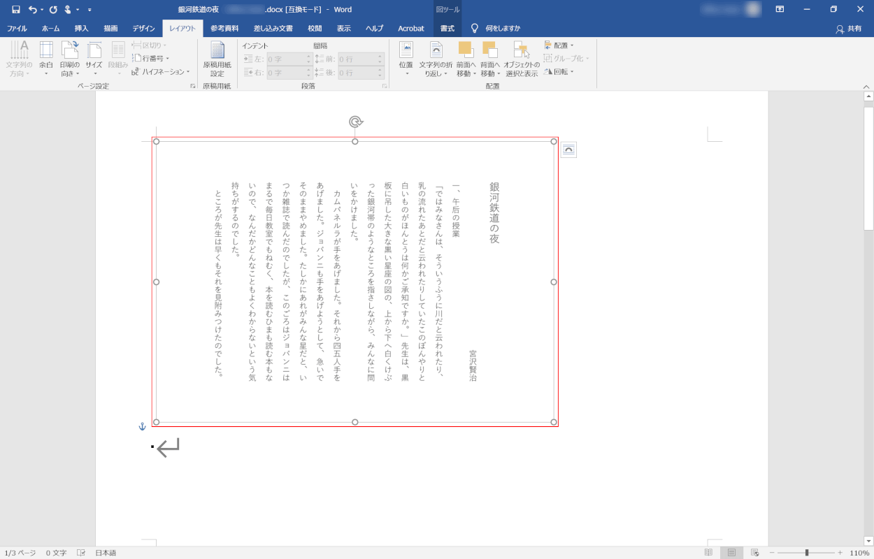The width and height of the screenshot is (874, 559).
Task: Open the 余白 (margins) menu
Action: (46, 59)
